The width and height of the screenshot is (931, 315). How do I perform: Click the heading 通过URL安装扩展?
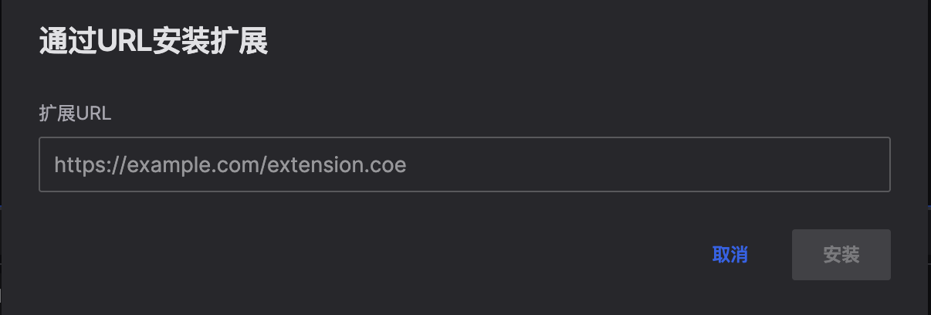click(153, 42)
